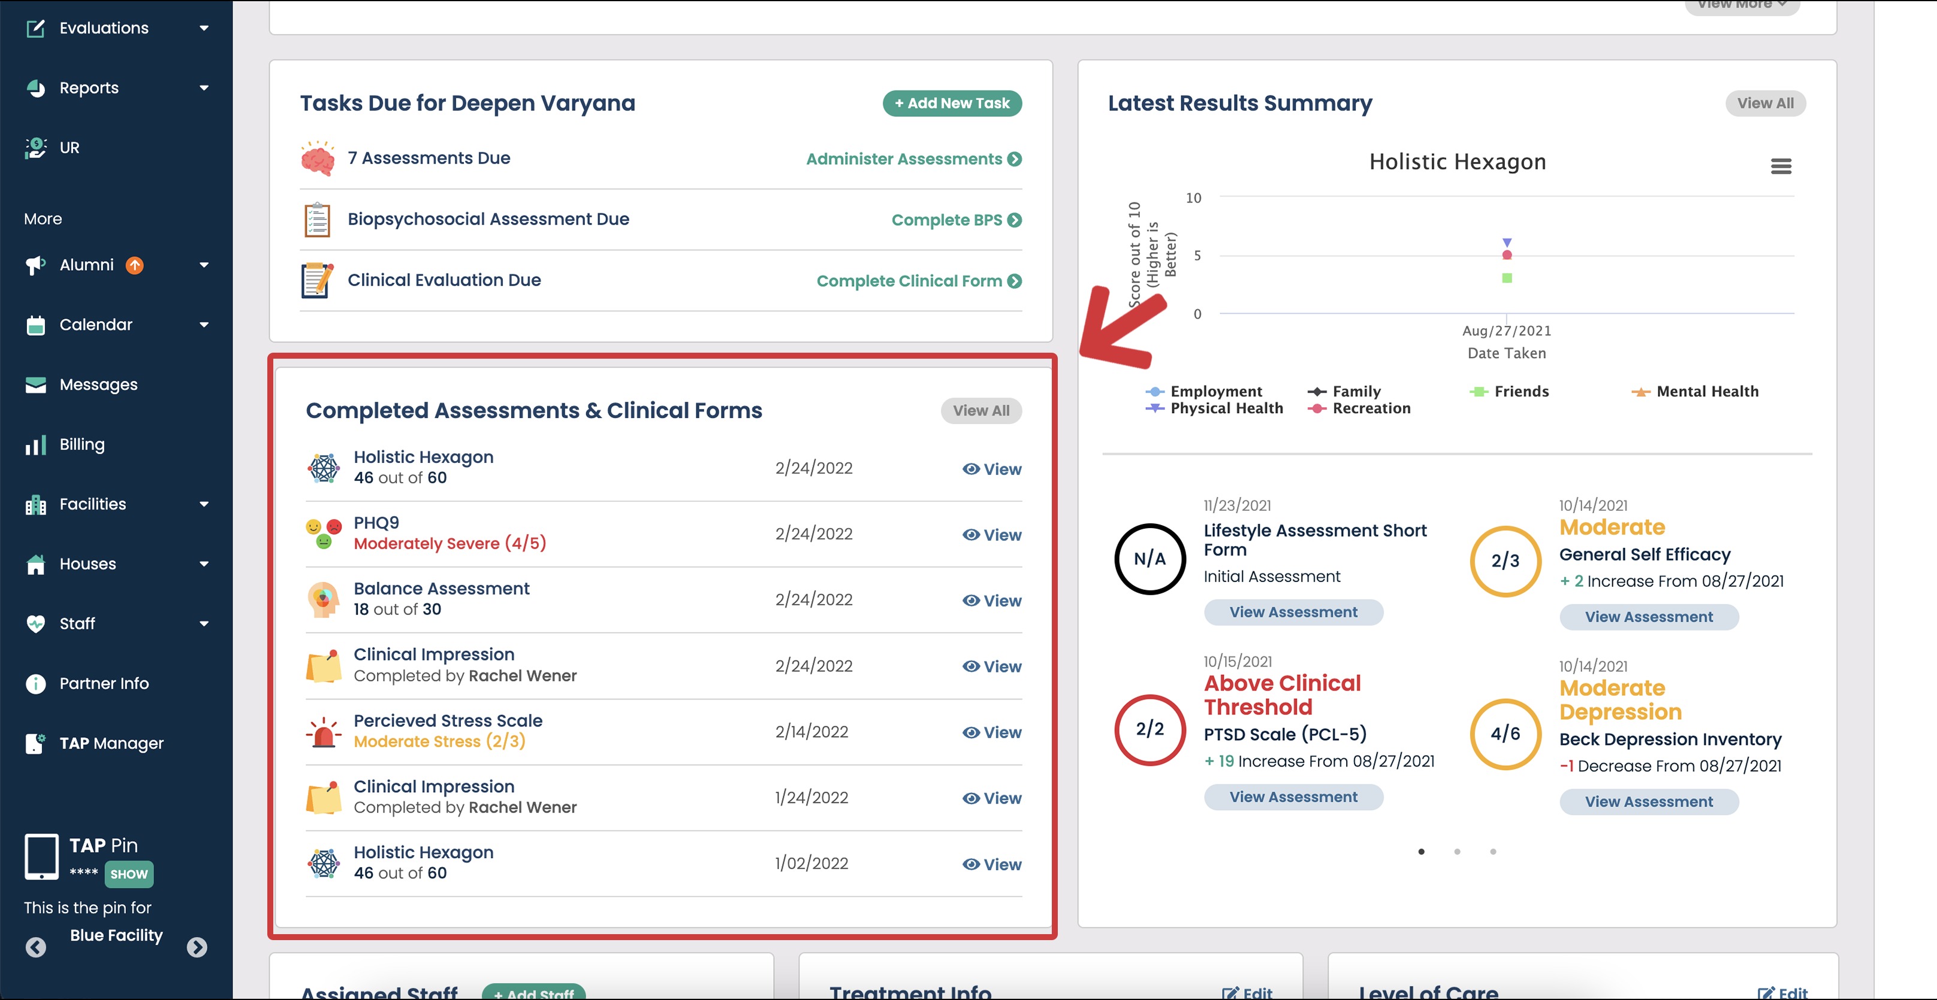Click next facility arrow icon

pos(197,947)
